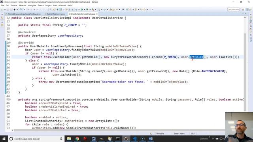Screen dimensions: 253x142
Task: Click the Smart Insert status entry
Action: pyautogui.click(x=179, y=133)
